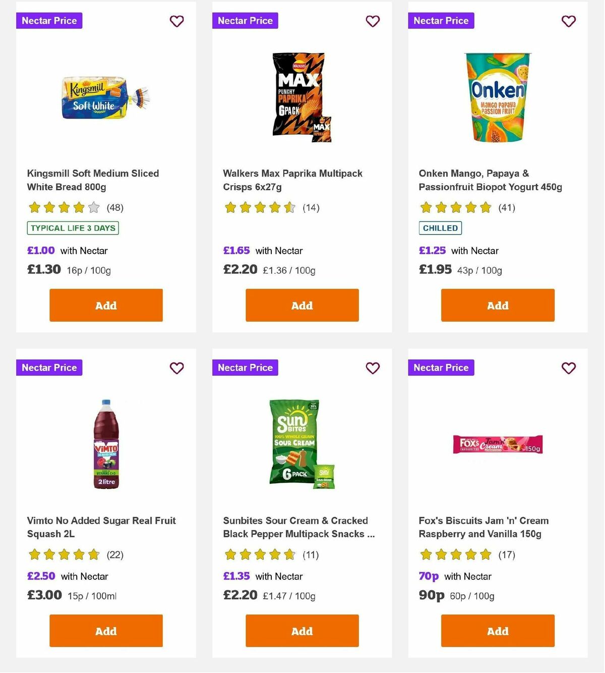Toggle favourite on the Sunbites product card
Screen dimensions: 605x673
click(x=373, y=368)
